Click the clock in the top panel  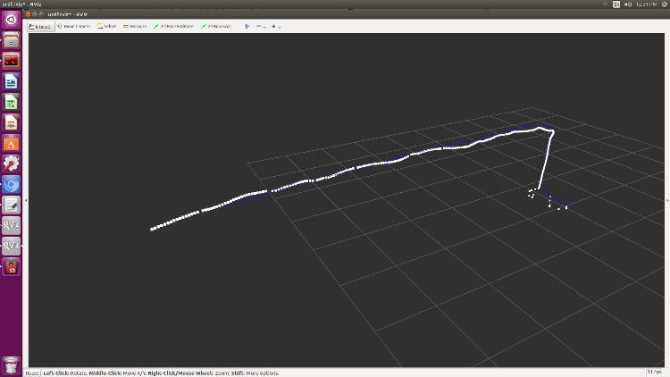click(647, 4)
